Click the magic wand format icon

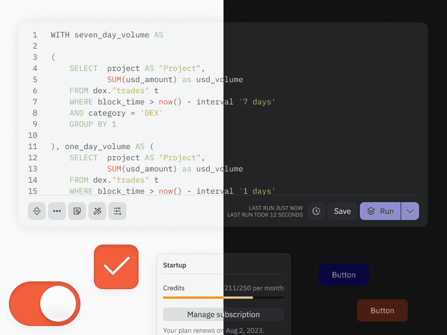click(97, 211)
